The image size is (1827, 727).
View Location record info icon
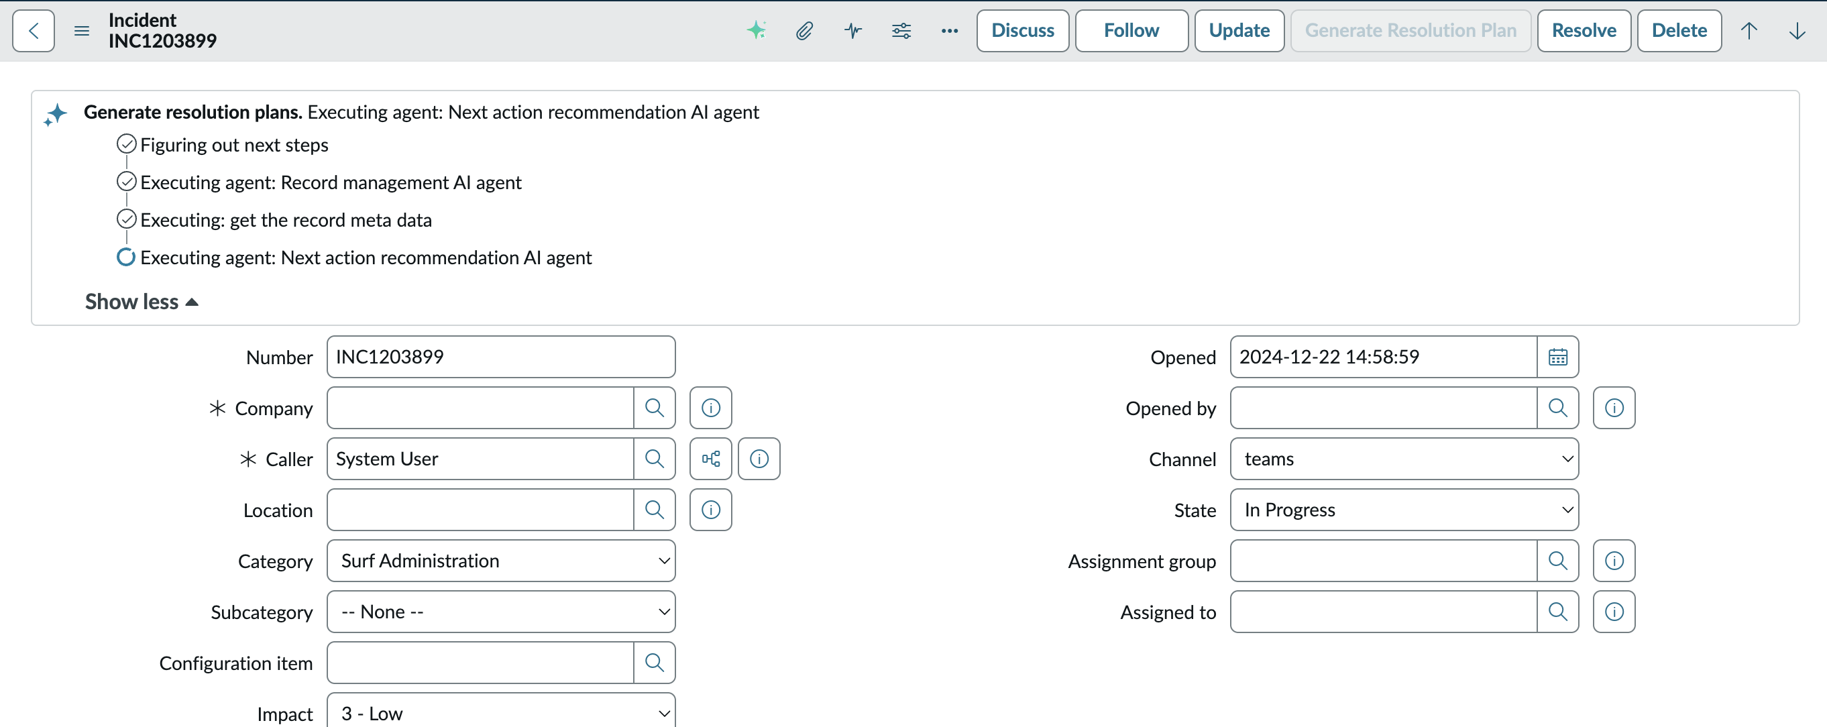(x=711, y=510)
